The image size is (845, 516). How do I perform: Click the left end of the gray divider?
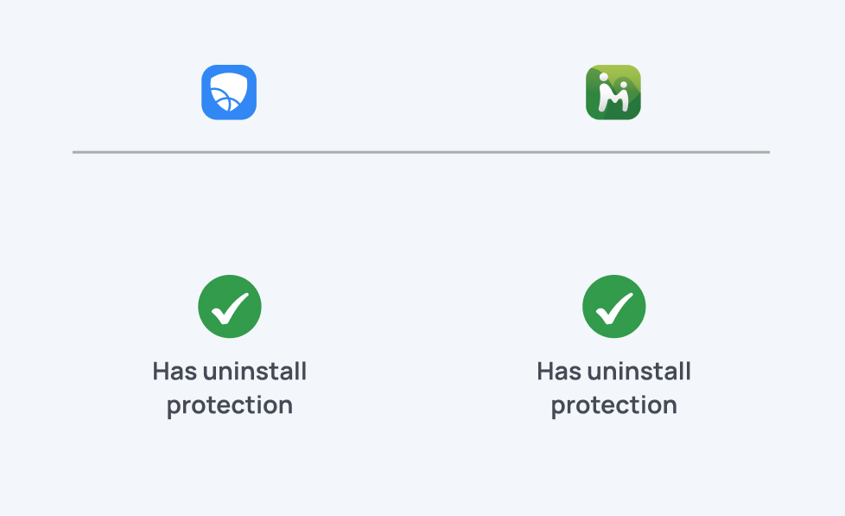coord(76,152)
